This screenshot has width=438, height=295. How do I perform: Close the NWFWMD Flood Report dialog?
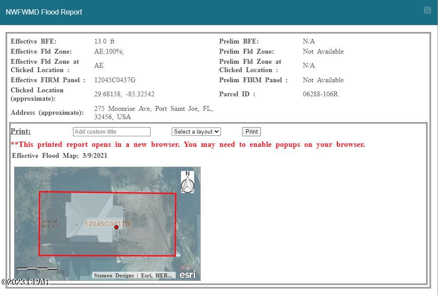pos(427,11)
